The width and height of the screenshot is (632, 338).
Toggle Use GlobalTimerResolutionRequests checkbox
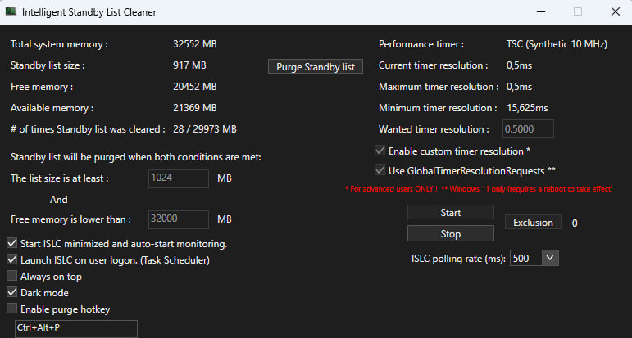point(380,170)
